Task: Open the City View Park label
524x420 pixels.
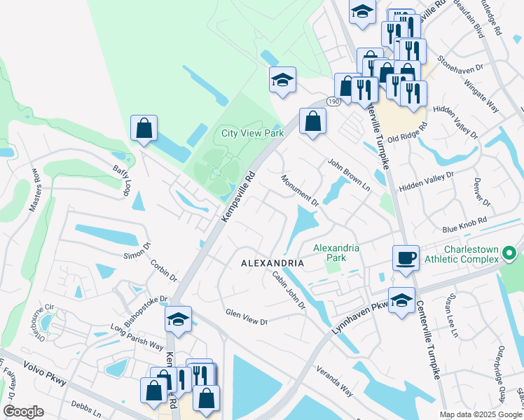Action: point(253,133)
